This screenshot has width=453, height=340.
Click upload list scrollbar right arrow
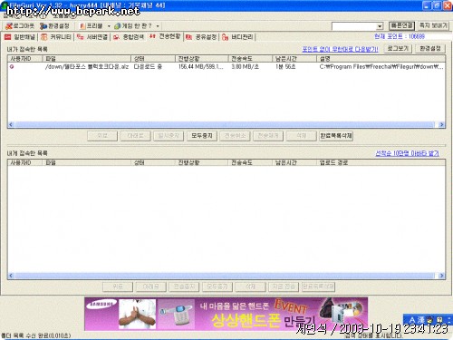pos(442,276)
